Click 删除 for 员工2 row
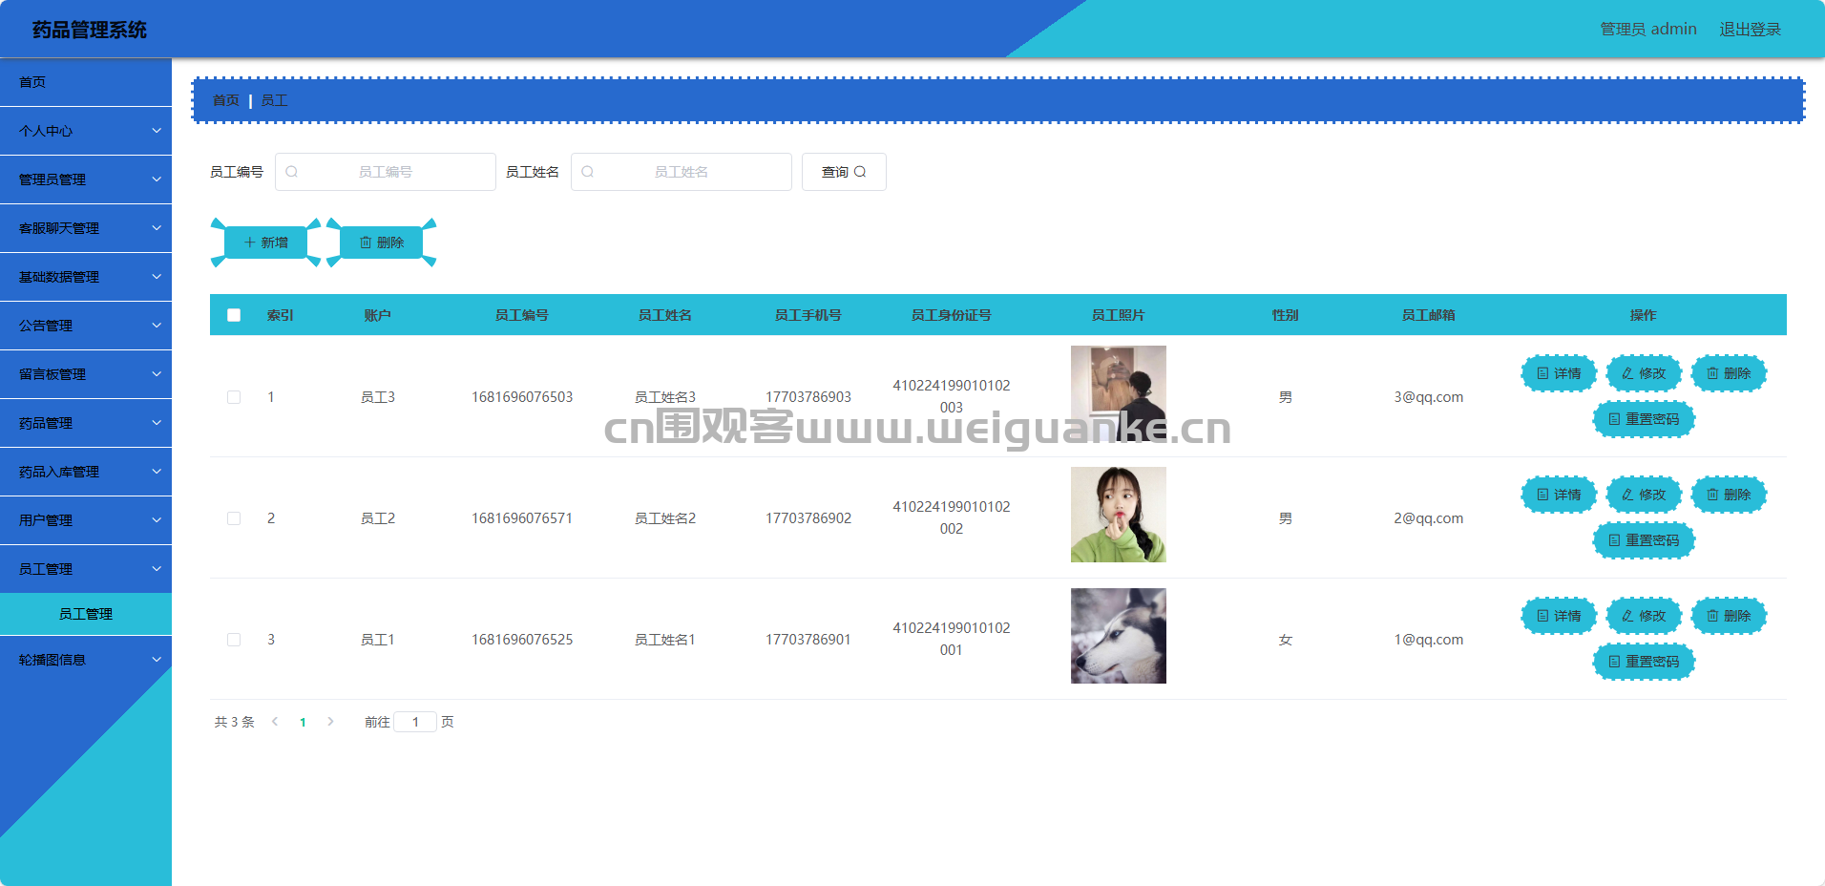 (1729, 495)
